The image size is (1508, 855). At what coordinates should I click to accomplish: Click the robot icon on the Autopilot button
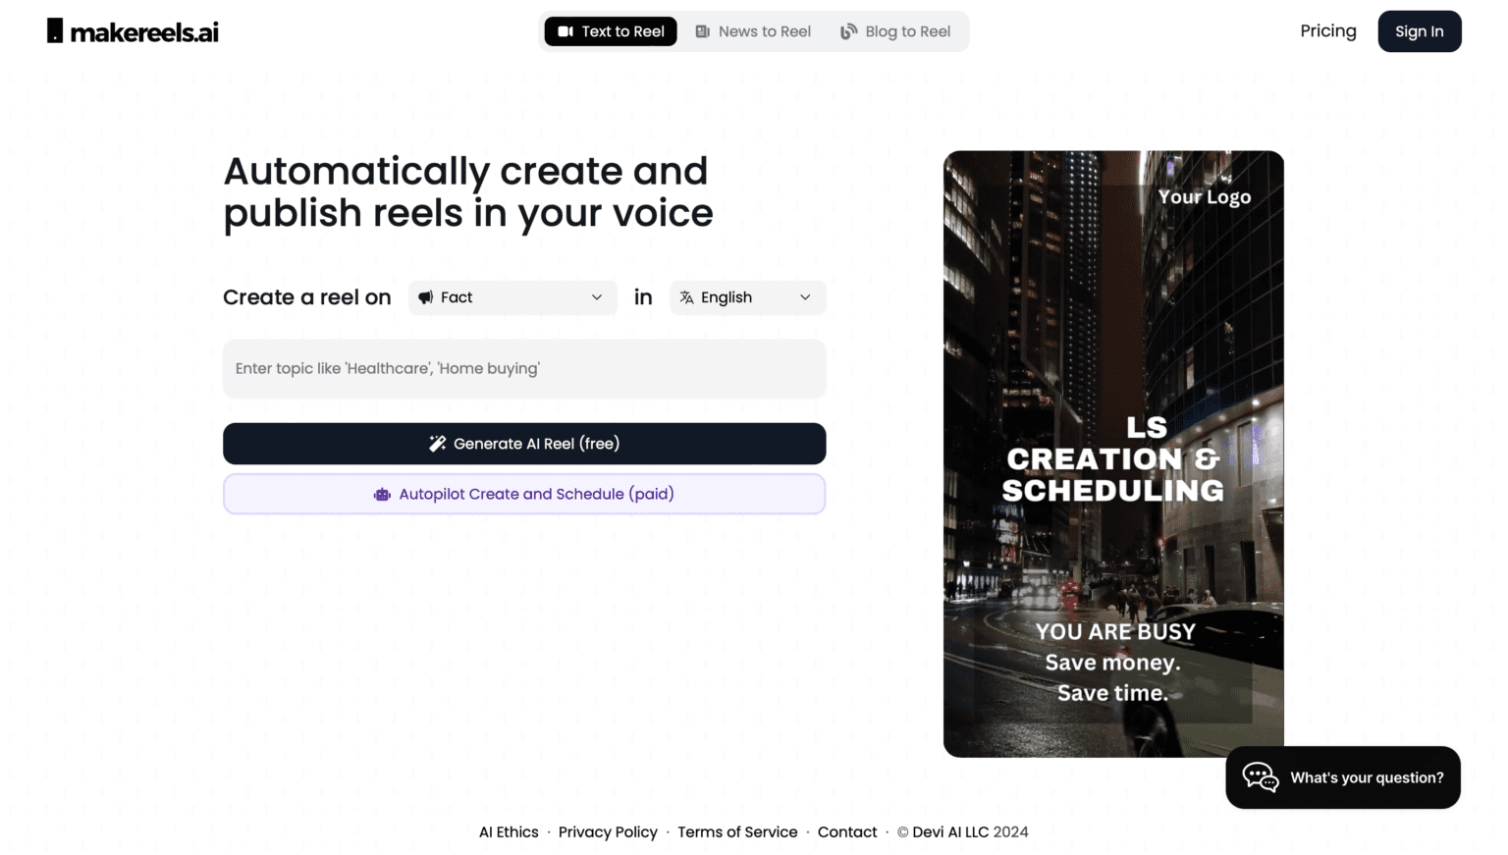click(x=382, y=494)
